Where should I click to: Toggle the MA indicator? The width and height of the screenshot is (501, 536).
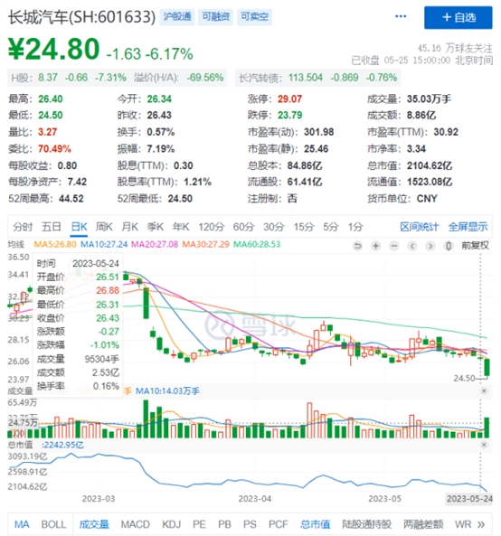(x=22, y=524)
